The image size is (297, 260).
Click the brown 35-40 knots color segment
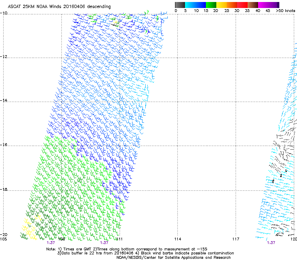pyautogui.click(x=253, y=5)
